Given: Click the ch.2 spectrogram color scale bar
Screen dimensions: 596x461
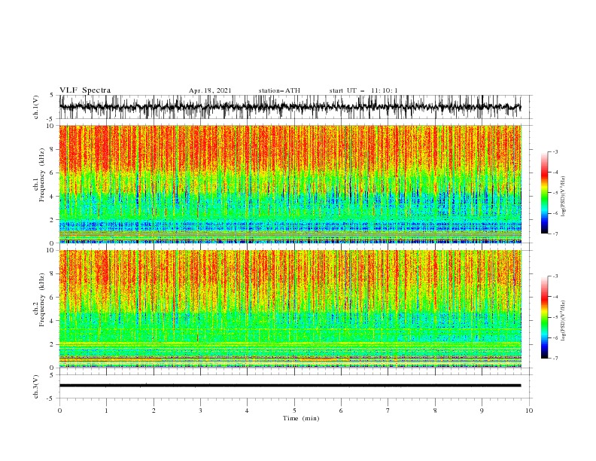Looking at the screenshot, I should pyautogui.click(x=545, y=317).
